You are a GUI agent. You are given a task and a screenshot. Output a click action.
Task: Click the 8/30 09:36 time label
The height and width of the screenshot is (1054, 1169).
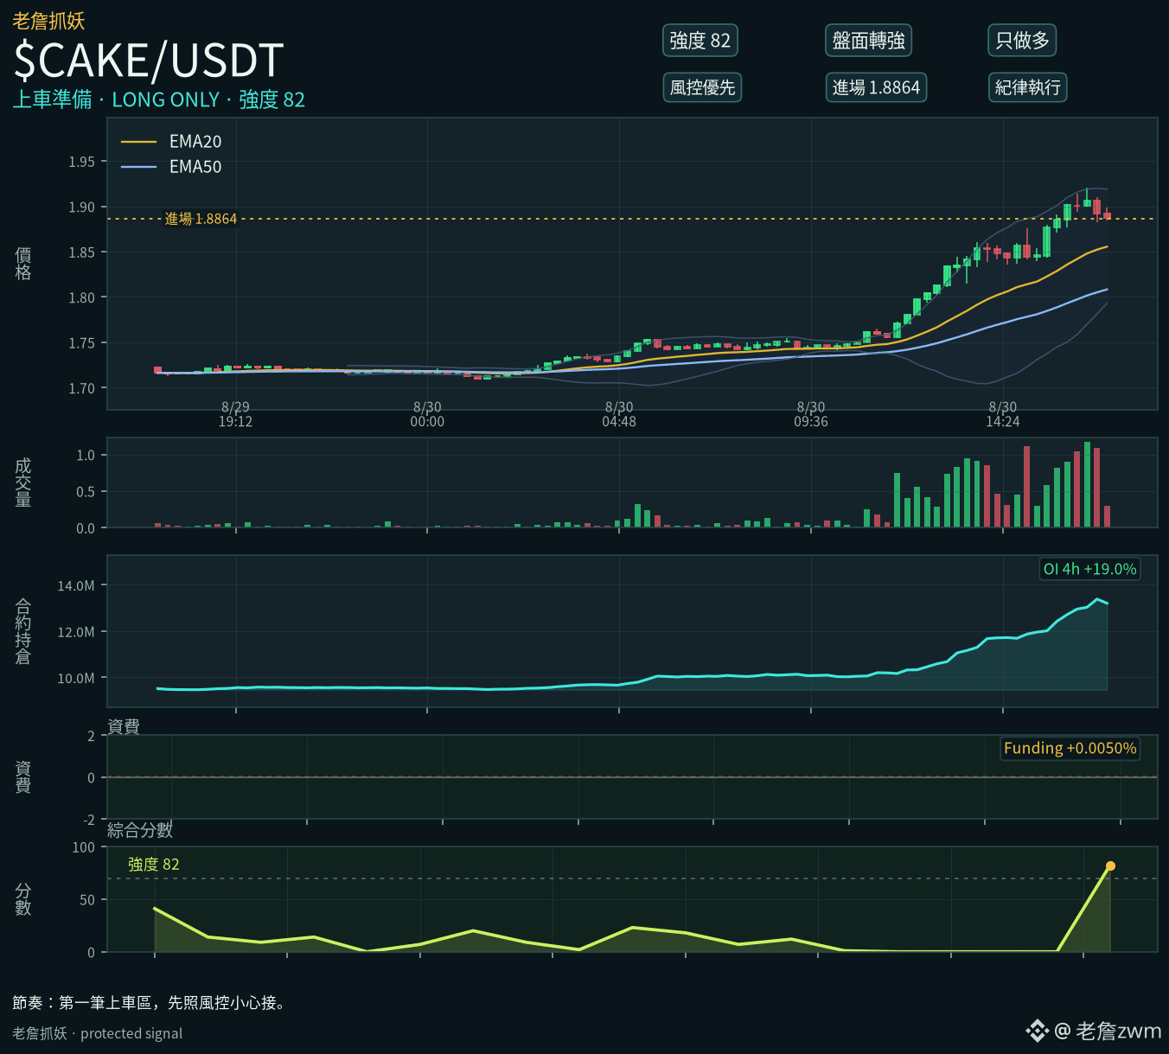coord(811,414)
